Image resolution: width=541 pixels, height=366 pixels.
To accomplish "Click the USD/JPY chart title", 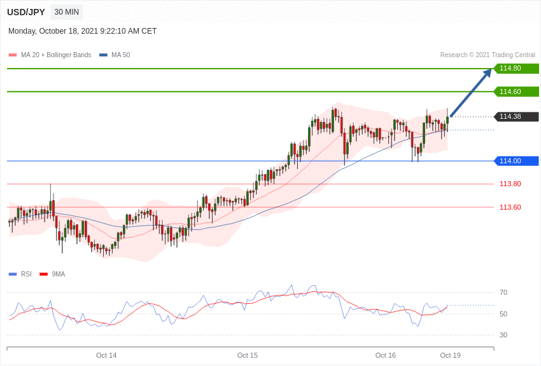I will click(x=26, y=12).
